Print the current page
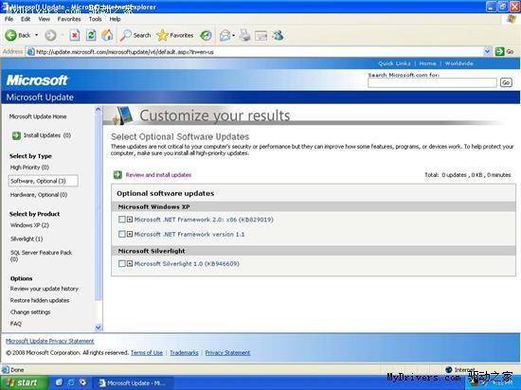 tap(244, 35)
